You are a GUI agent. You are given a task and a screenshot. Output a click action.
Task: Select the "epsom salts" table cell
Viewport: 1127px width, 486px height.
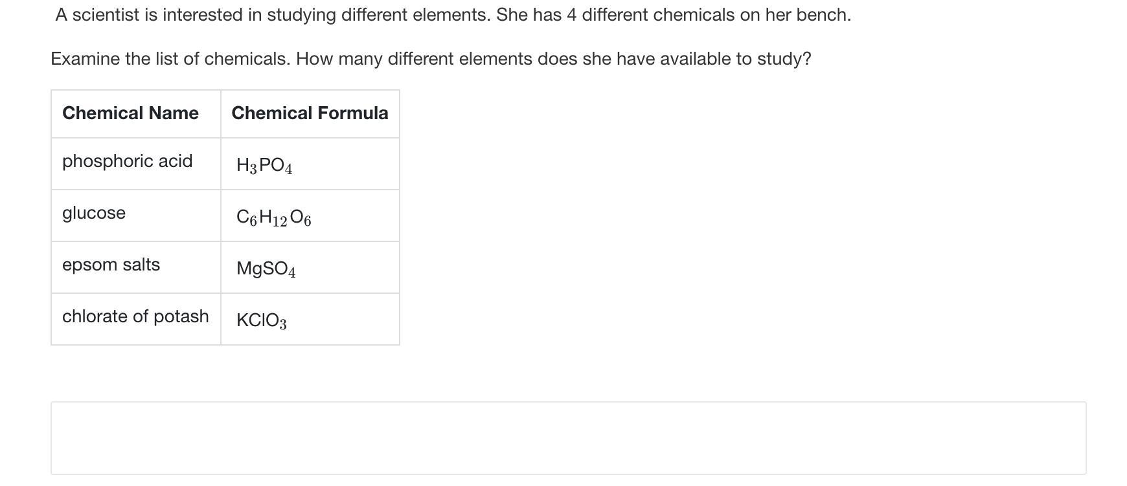[x=111, y=265]
